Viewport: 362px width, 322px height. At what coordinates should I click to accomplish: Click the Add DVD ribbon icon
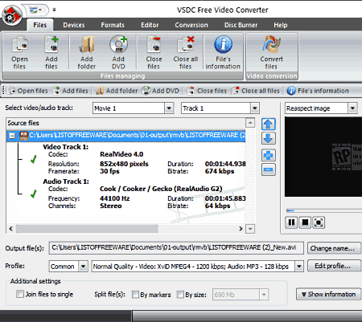point(118,52)
